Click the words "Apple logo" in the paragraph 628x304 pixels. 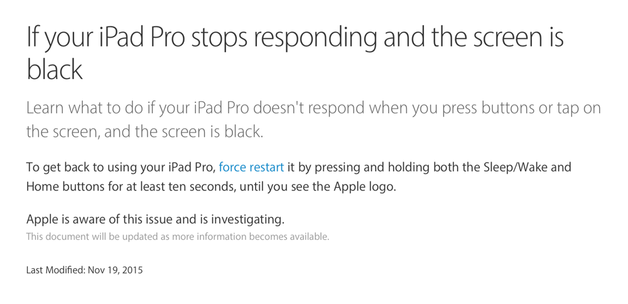[364, 187]
